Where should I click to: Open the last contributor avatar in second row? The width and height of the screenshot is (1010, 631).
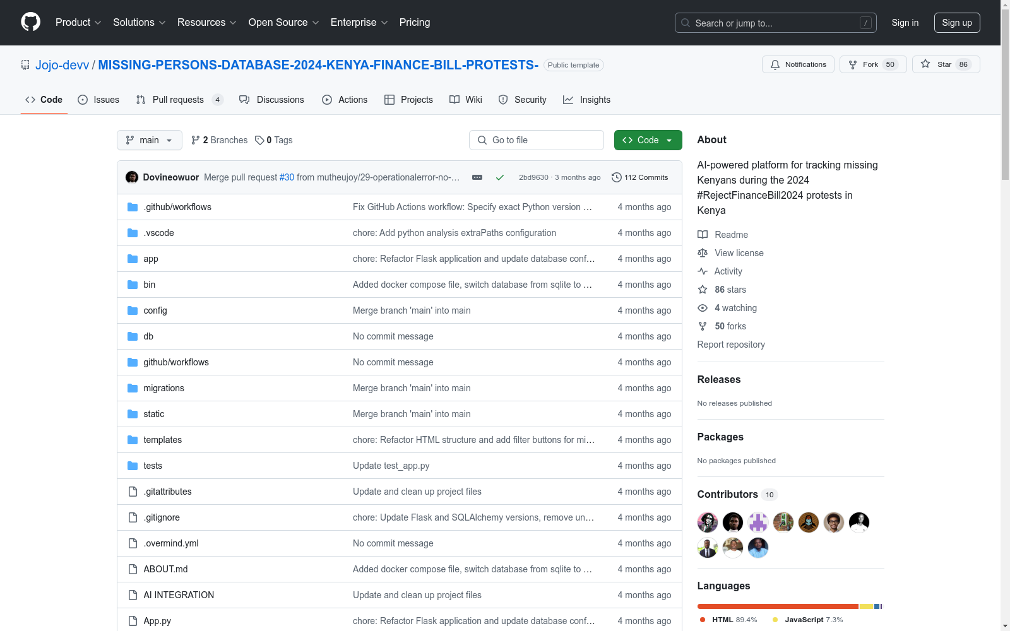[x=758, y=548]
